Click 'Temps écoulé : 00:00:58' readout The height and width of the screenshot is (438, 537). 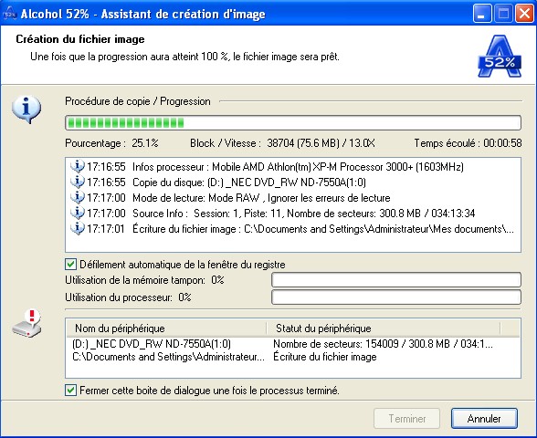(x=468, y=142)
